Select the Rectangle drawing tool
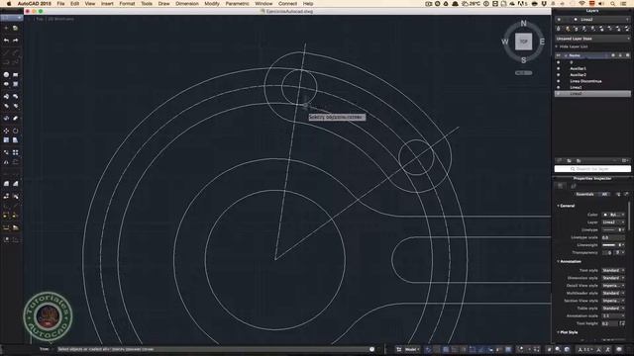634x356 pixels. tap(16, 75)
